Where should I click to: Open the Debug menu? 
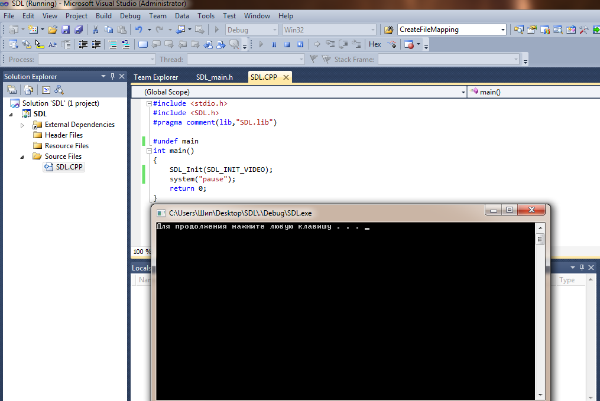click(130, 16)
